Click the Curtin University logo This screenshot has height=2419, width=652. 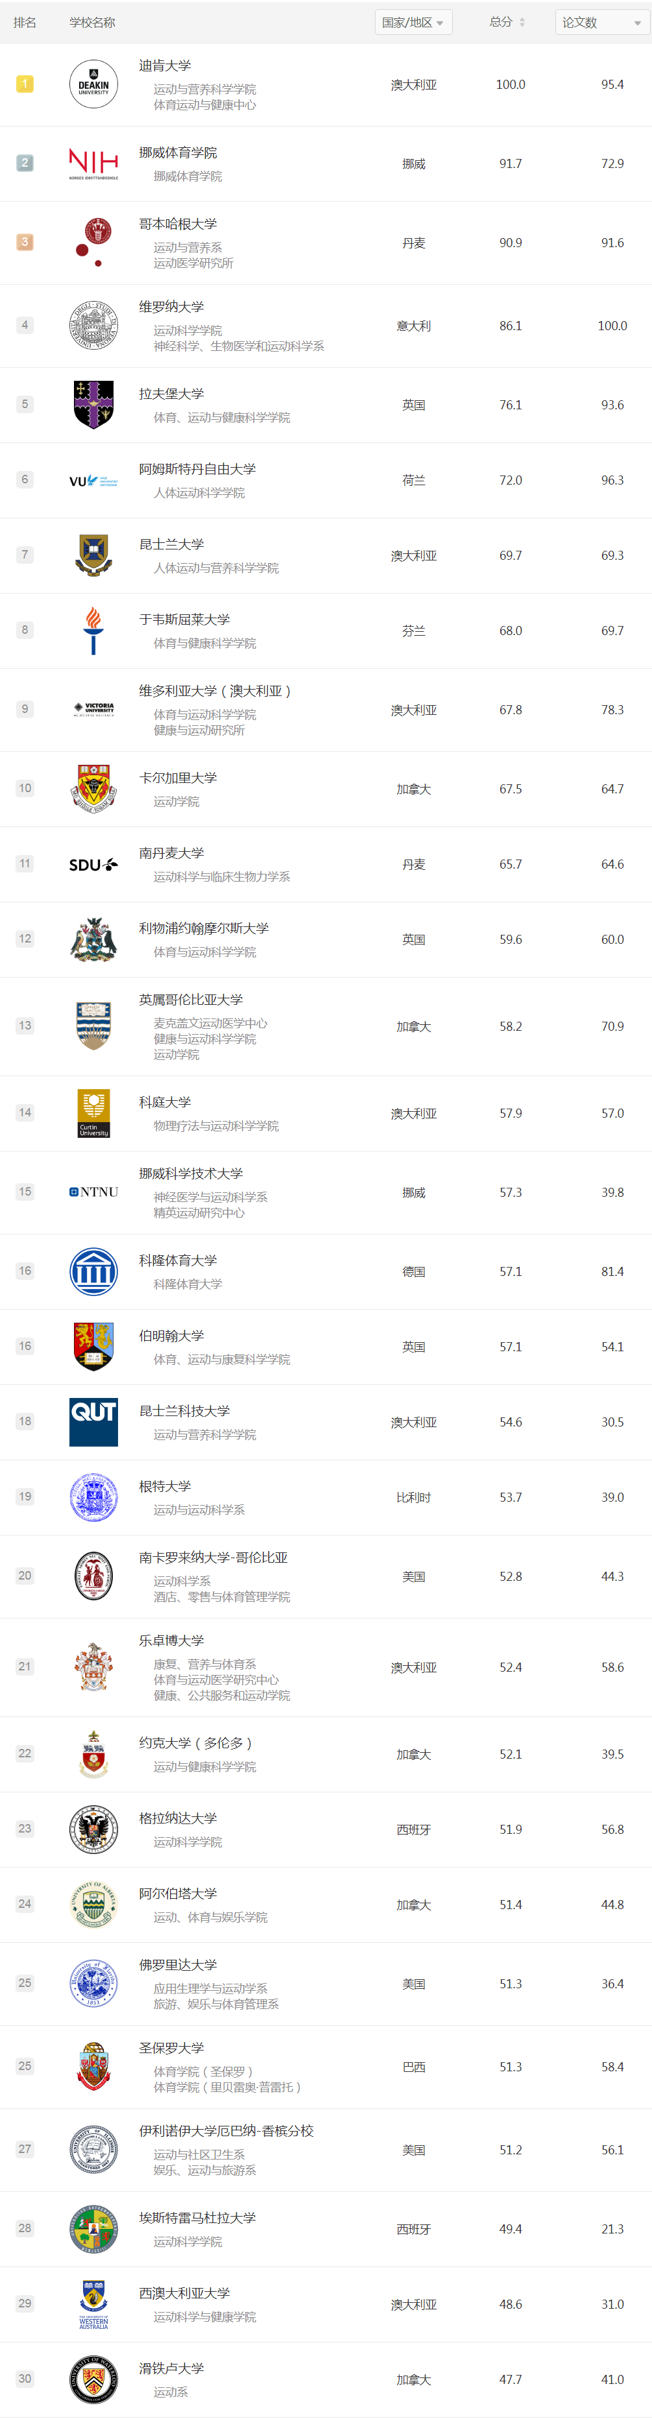tap(94, 1113)
